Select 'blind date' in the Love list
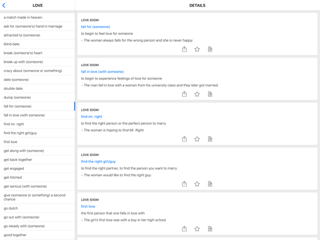This screenshot has width=320, height=240. coord(37,44)
